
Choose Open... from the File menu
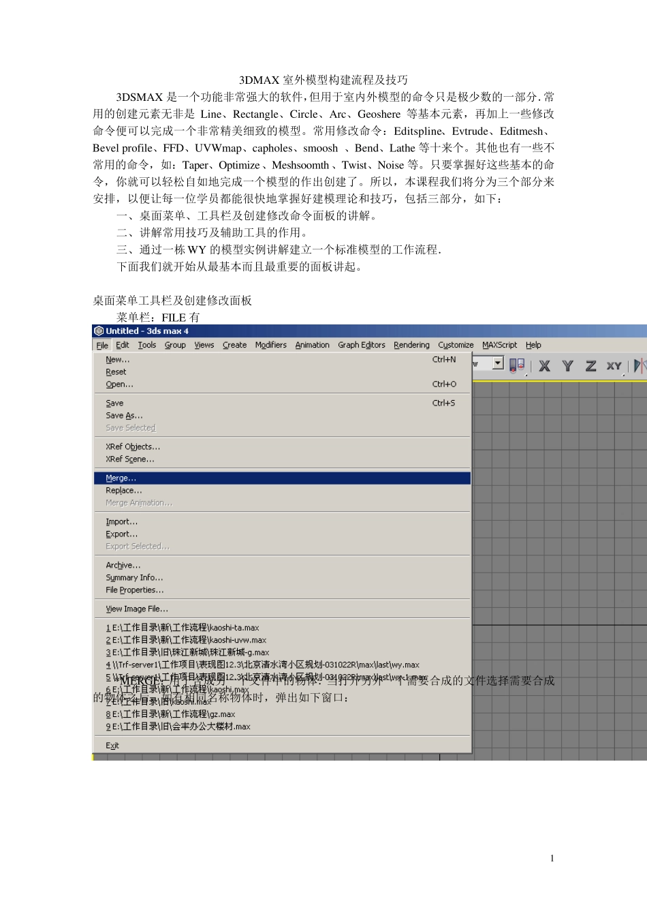pyautogui.click(x=282, y=384)
